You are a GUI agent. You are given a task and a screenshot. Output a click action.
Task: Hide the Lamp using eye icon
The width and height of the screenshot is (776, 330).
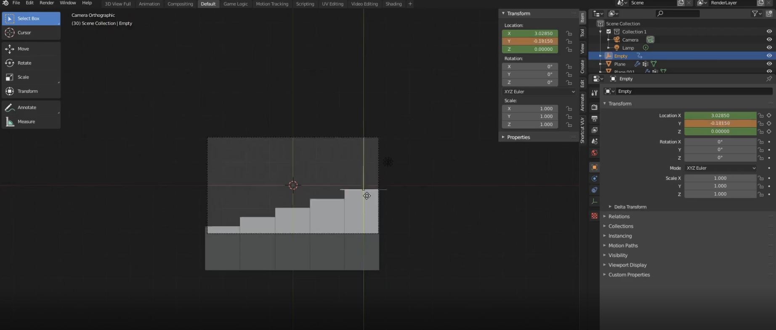pyautogui.click(x=769, y=48)
